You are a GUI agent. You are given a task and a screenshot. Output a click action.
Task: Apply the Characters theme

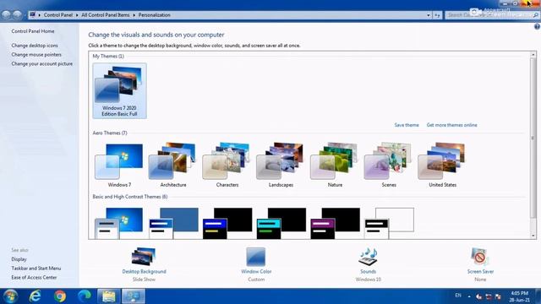(227, 166)
